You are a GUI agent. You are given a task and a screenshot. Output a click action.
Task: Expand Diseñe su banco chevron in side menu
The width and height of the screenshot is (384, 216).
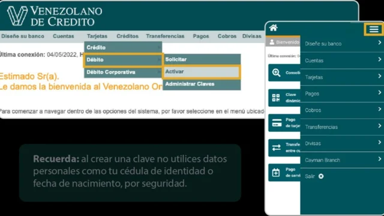pos(379,43)
